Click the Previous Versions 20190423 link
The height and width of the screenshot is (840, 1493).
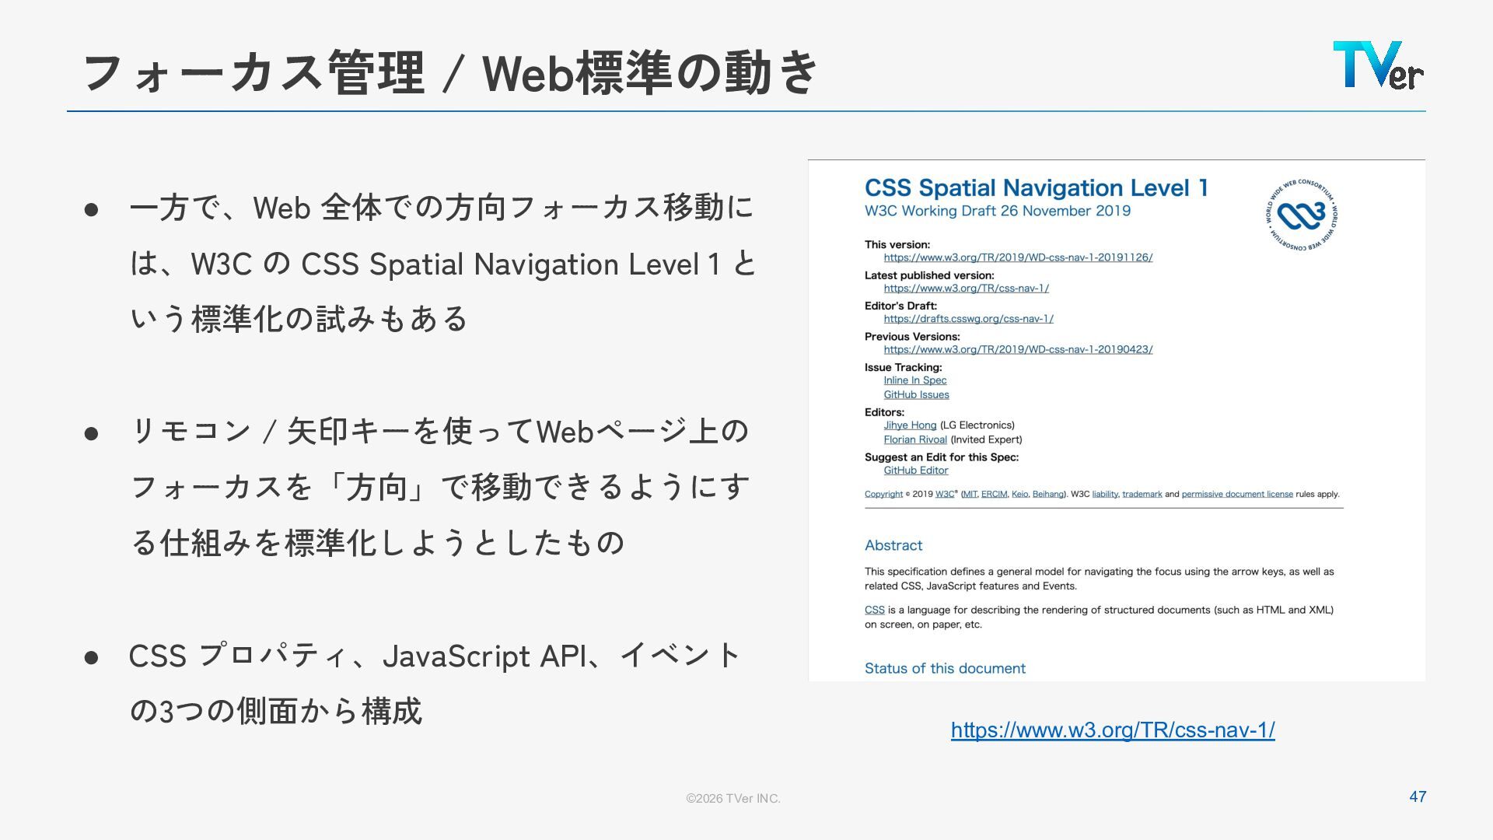click(x=1017, y=349)
